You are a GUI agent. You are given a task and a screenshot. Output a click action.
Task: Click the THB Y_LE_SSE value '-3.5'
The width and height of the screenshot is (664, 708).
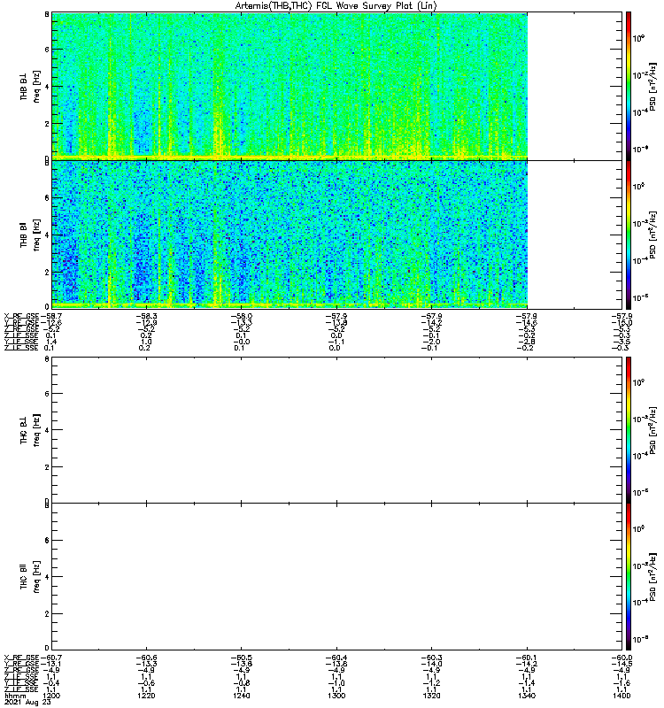[x=622, y=342]
